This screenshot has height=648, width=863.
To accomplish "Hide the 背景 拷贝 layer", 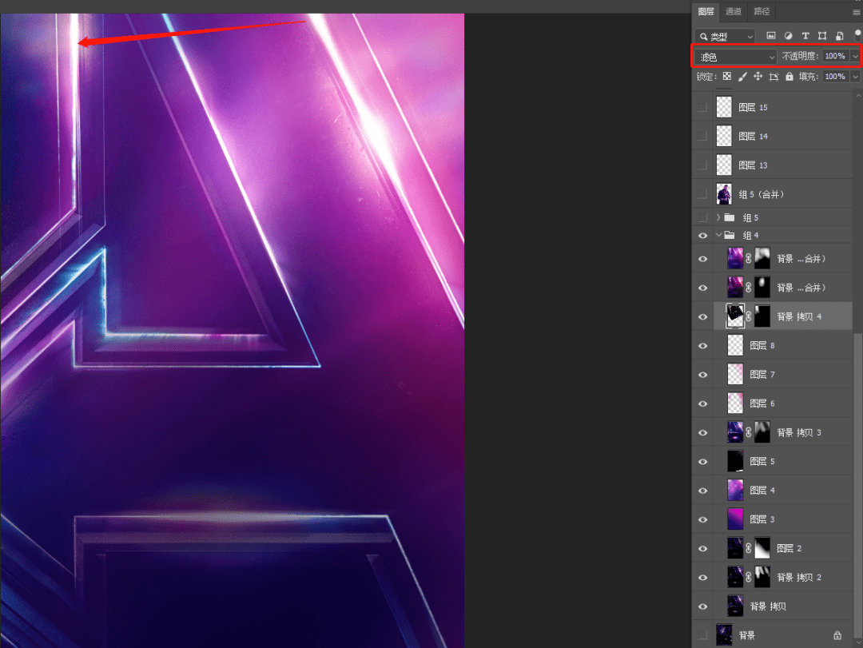I will click(703, 606).
